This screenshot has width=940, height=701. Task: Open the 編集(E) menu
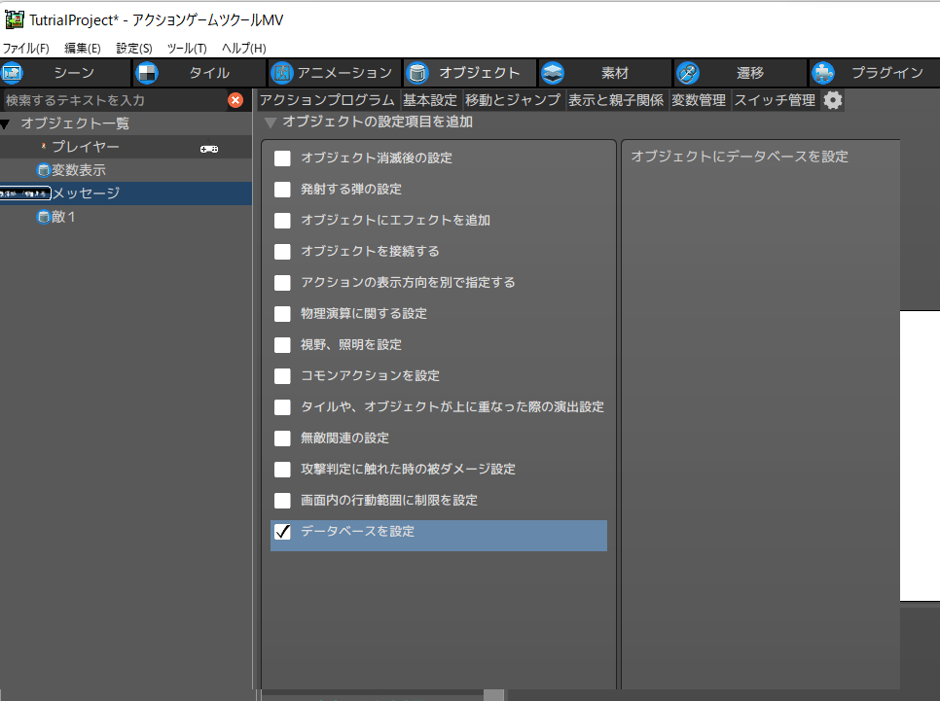pyautogui.click(x=82, y=49)
